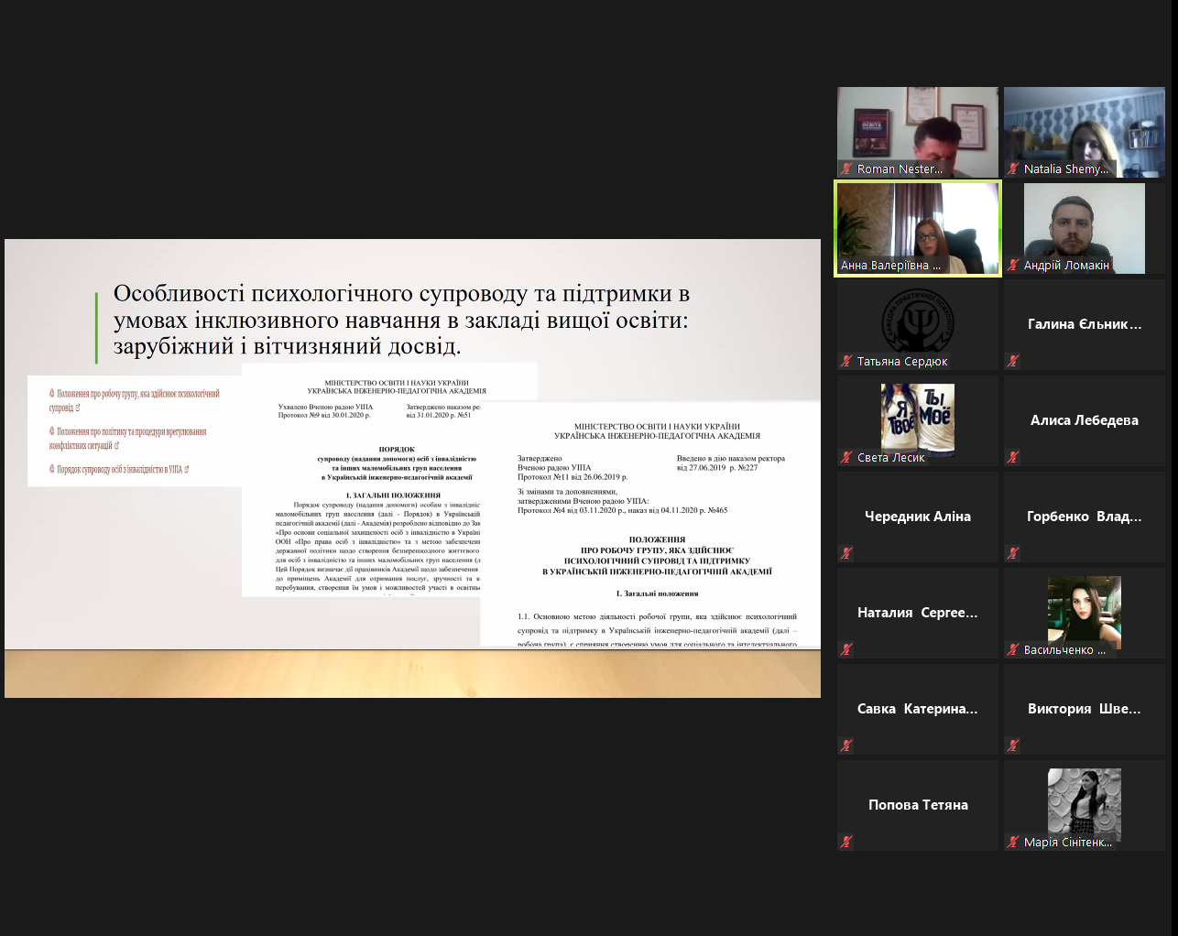Viewport: 1178px width, 936px height.
Task: Click participant name 'Галина Єльник…'
Action: coord(1085,324)
